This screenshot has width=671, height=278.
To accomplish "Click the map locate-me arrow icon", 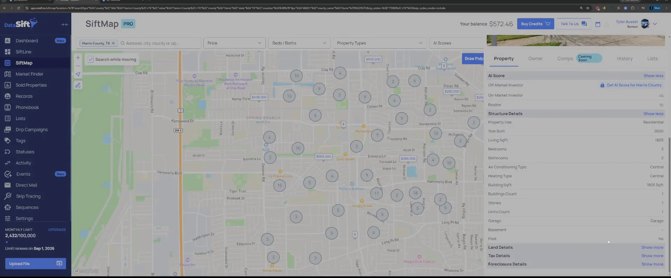I will [78, 74].
